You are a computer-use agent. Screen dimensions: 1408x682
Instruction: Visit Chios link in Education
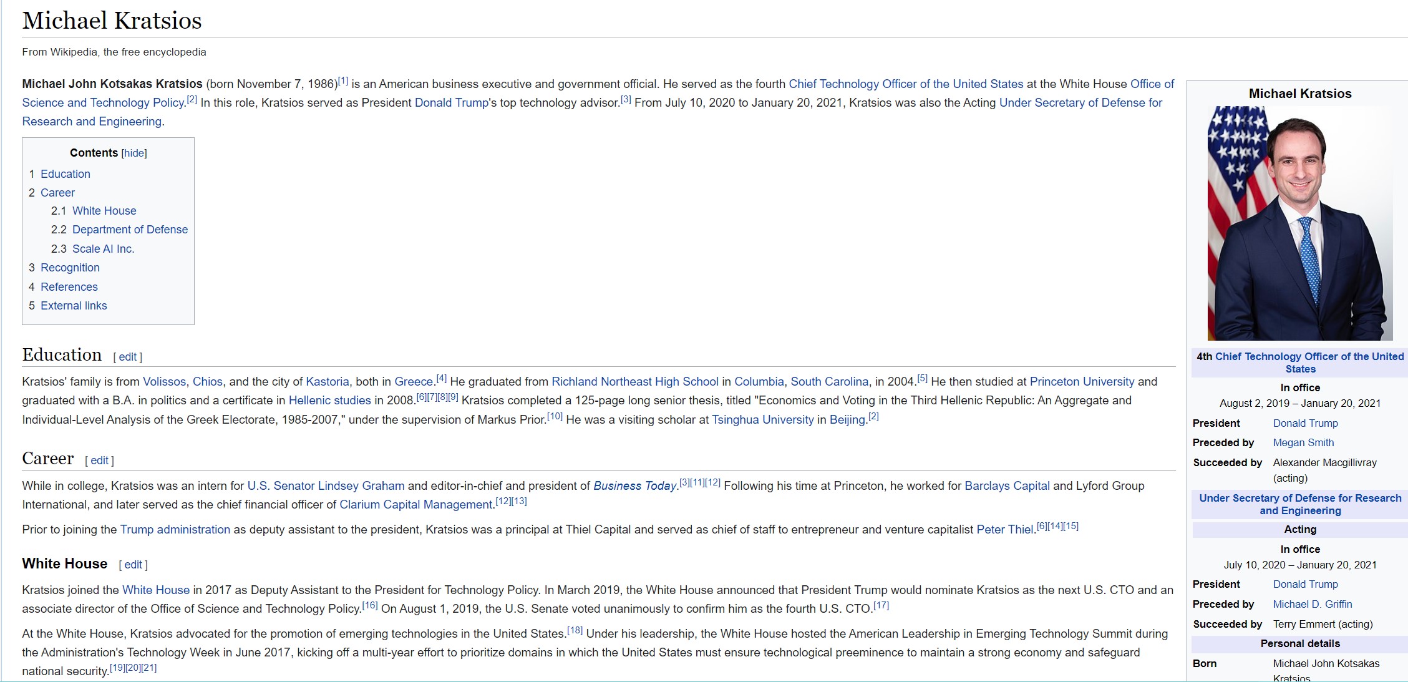pyautogui.click(x=208, y=382)
